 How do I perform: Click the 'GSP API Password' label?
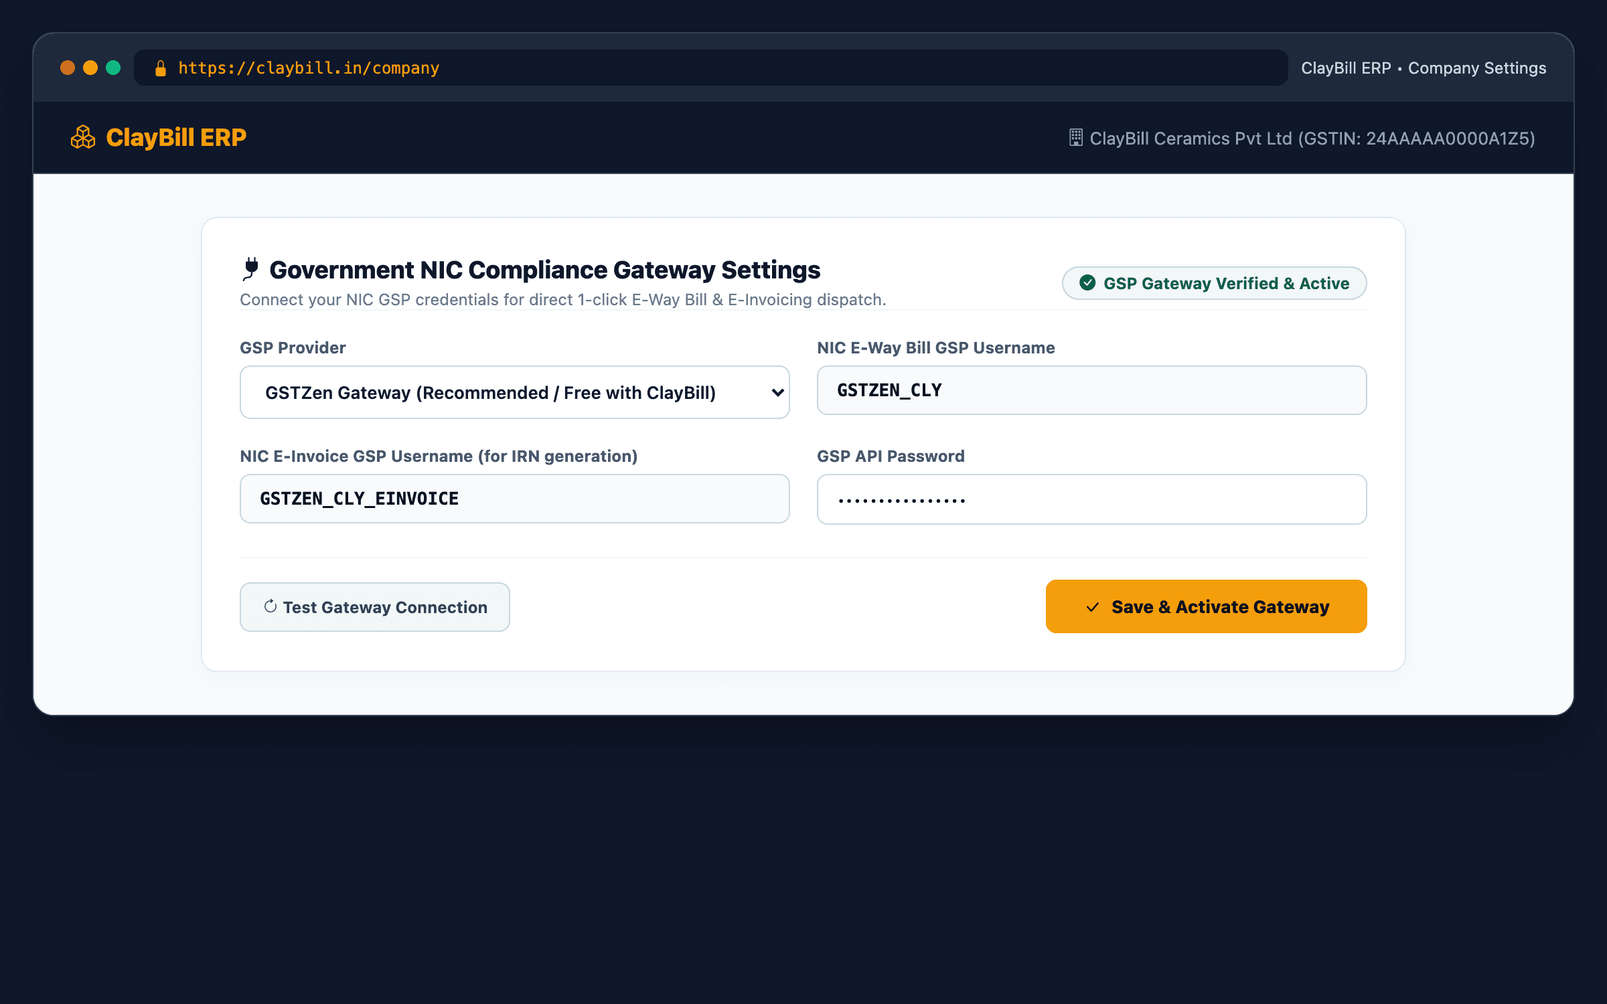[x=891, y=456]
